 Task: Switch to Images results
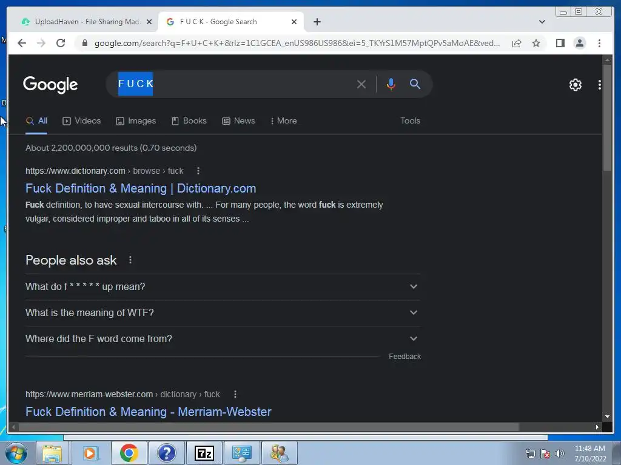tap(136, 121)
